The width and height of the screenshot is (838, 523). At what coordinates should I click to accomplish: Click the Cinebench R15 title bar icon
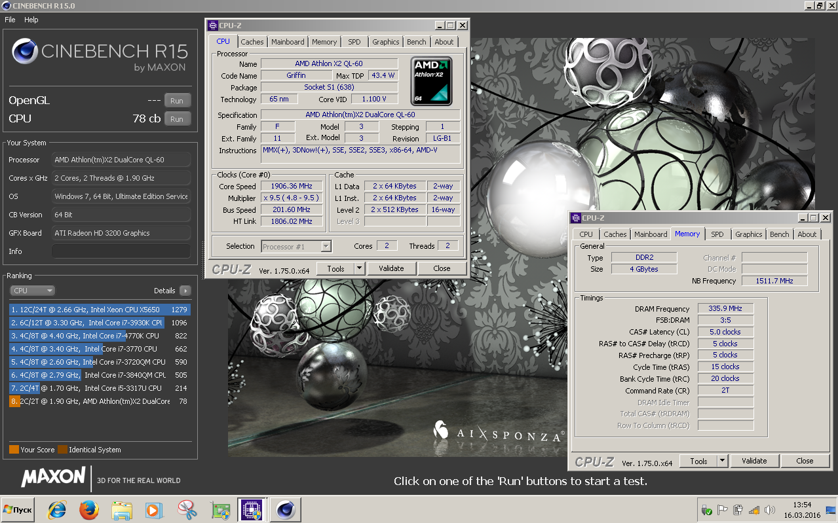click(x=5, y=5)
